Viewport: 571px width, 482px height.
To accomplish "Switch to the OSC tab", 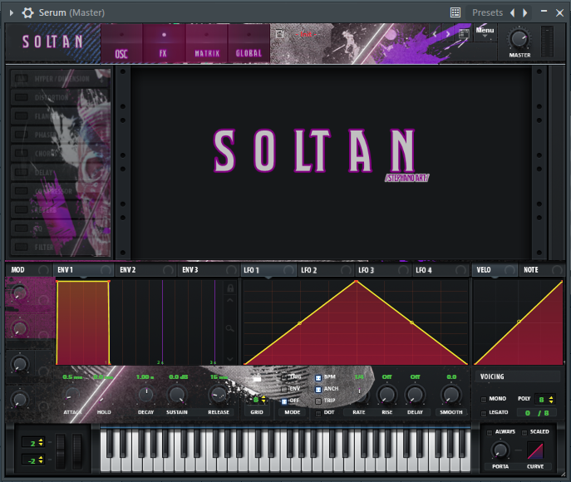I will pos(121,44).
